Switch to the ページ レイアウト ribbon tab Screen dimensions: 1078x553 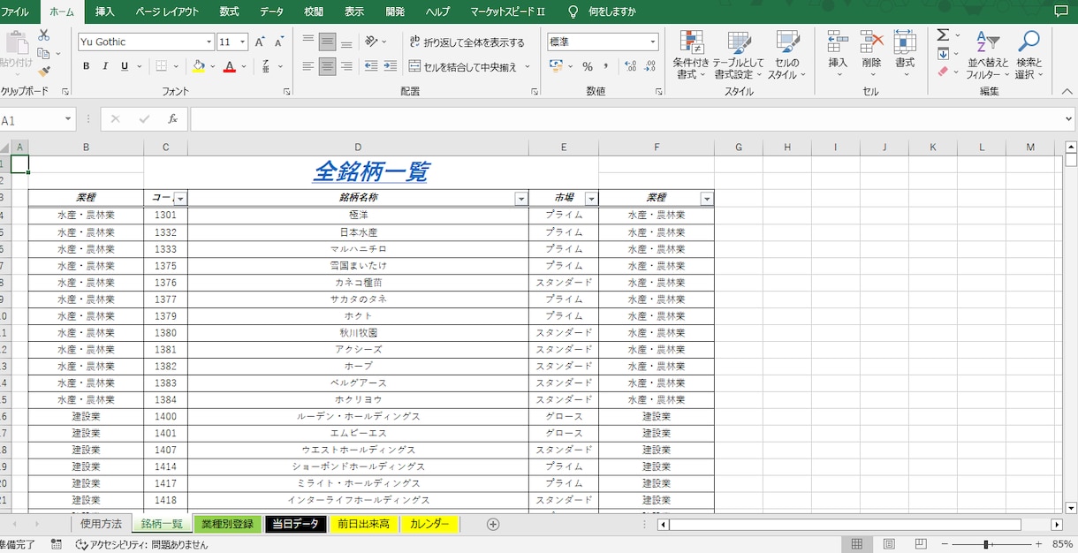click(x=167, y=11)
